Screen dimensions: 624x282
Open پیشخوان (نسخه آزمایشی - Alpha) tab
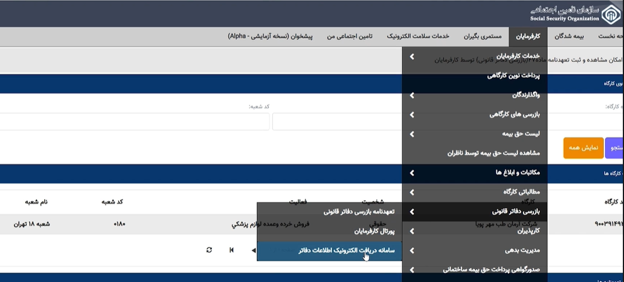pyautogui.click(x=270, y=37)
